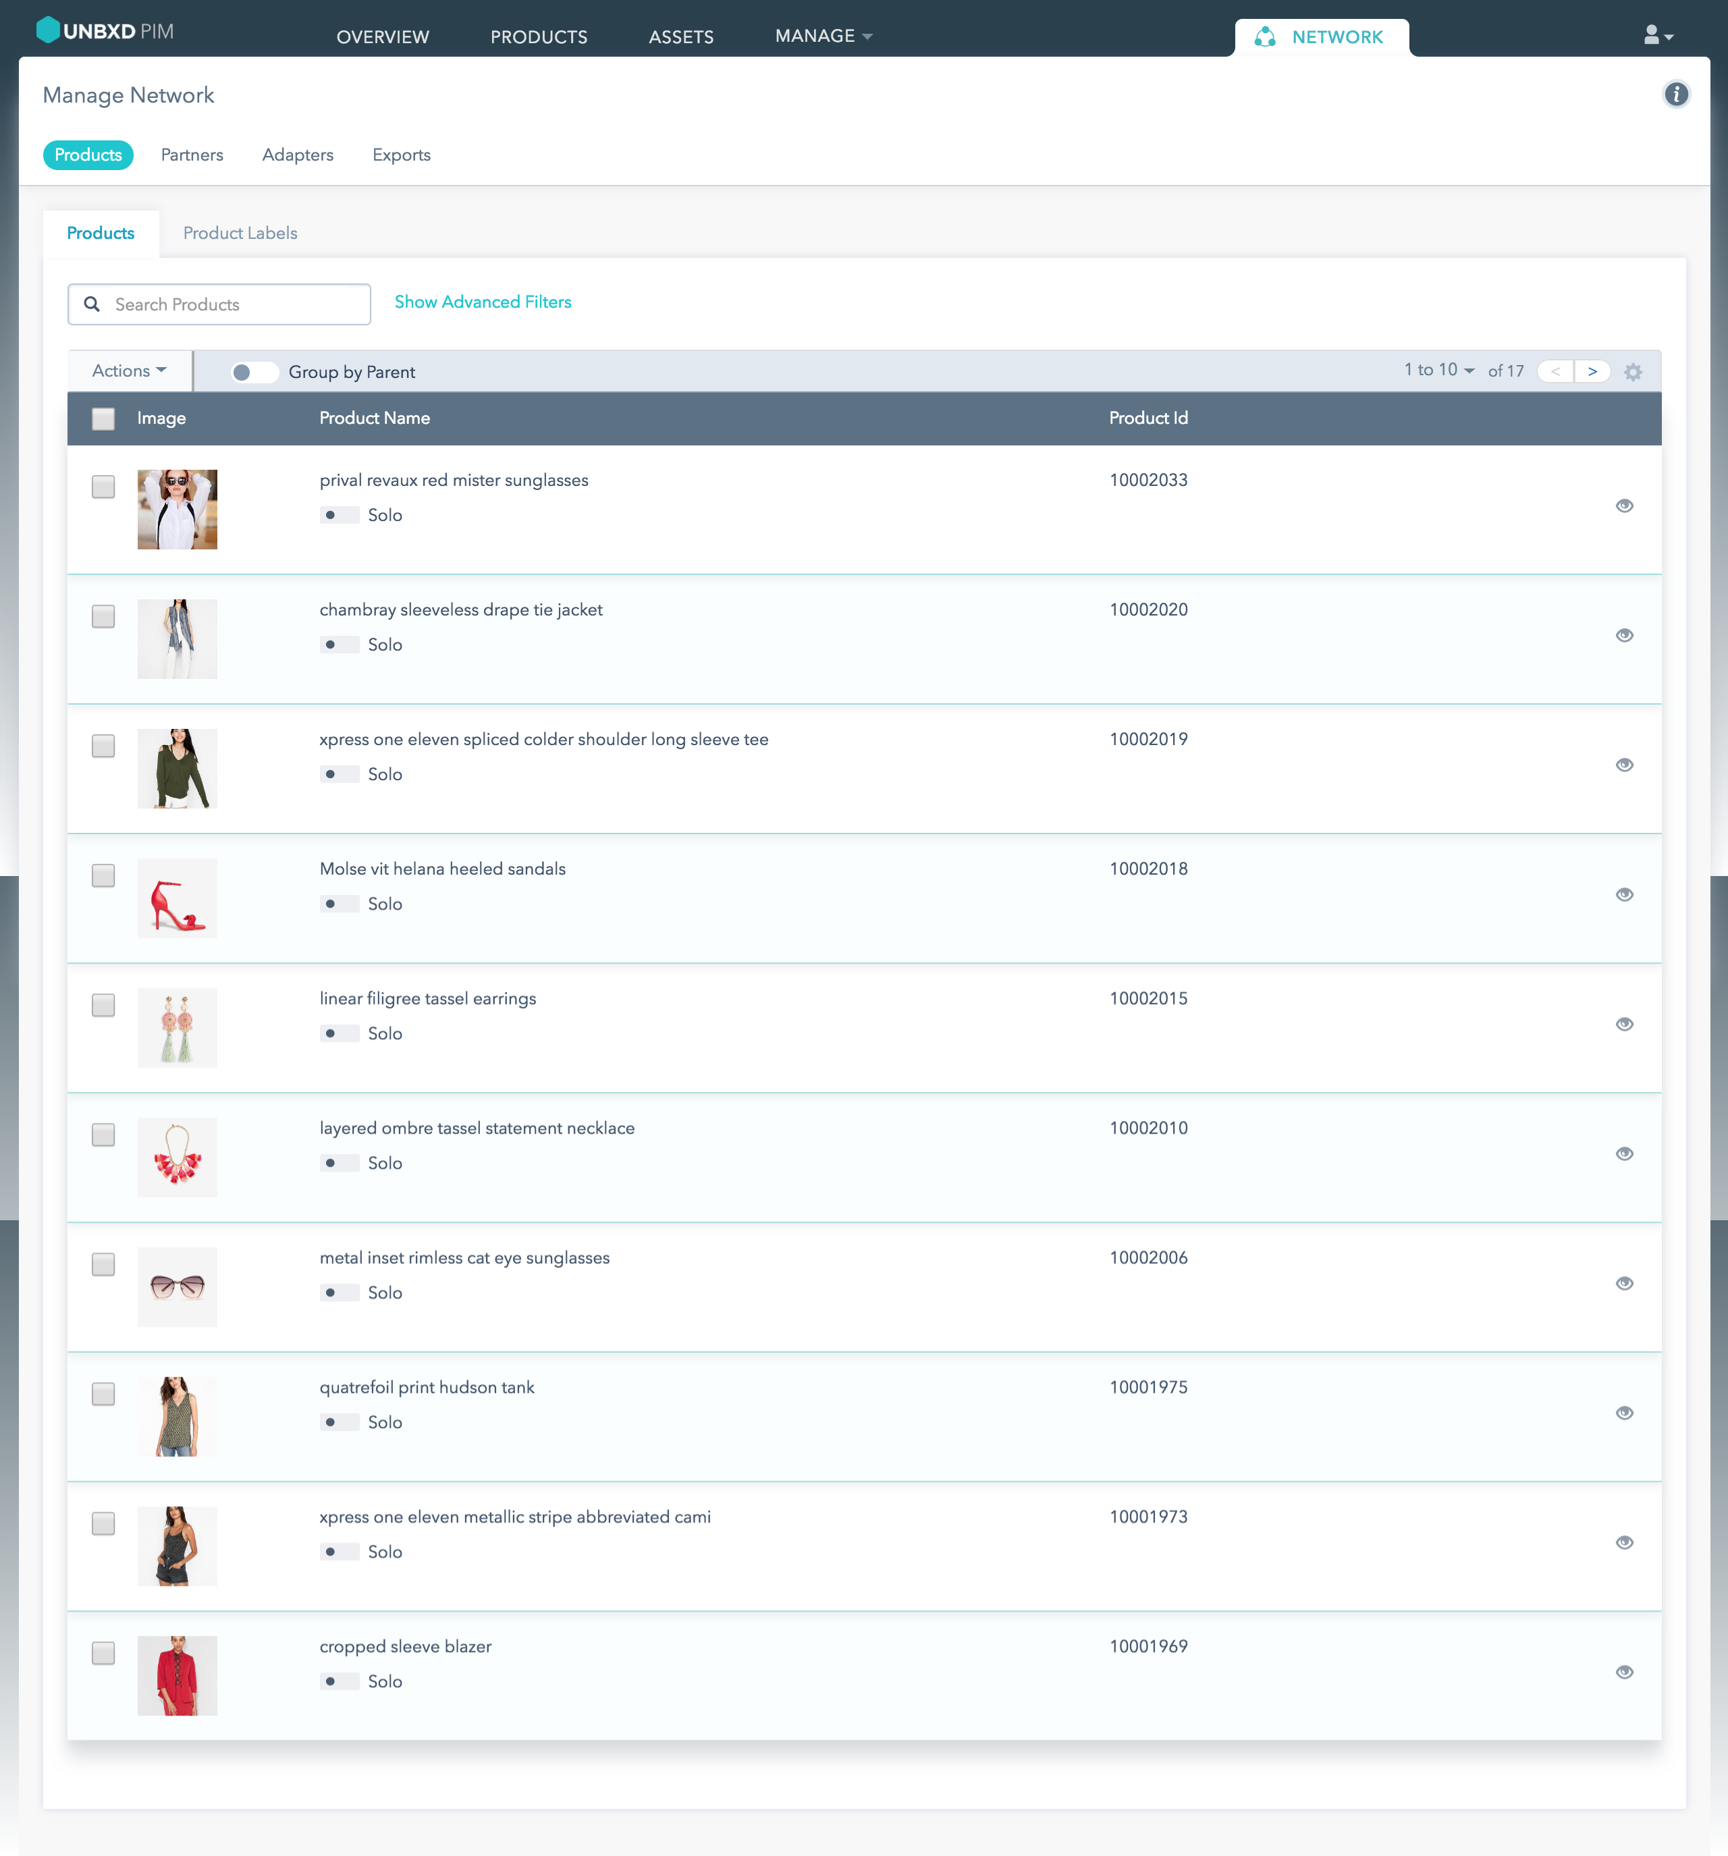Open the OVERVIEW nav item

click(x=383, y=37)
